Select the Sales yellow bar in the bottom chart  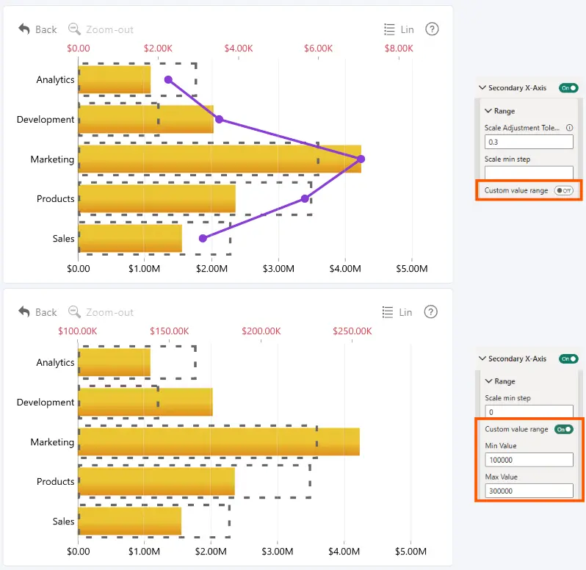(x=130, y=521)
